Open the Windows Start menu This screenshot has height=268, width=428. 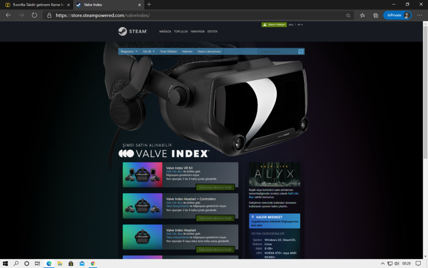(x=5, y=263)
